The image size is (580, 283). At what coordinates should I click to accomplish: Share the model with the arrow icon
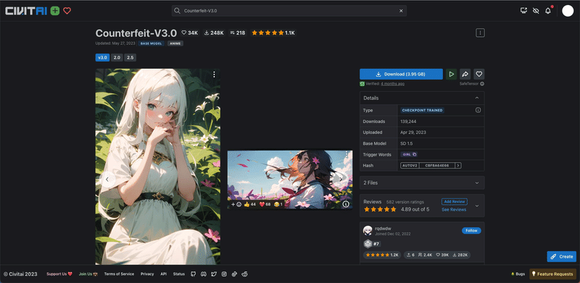coord(465,75)
